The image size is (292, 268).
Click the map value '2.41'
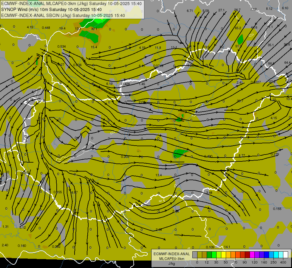click(x=240, y=82)
